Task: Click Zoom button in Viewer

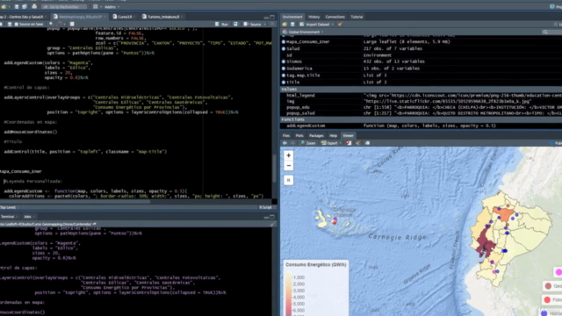Action: point(308,143)
